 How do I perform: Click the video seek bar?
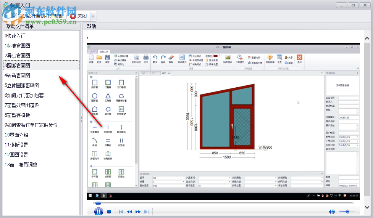tap(223, 203)
